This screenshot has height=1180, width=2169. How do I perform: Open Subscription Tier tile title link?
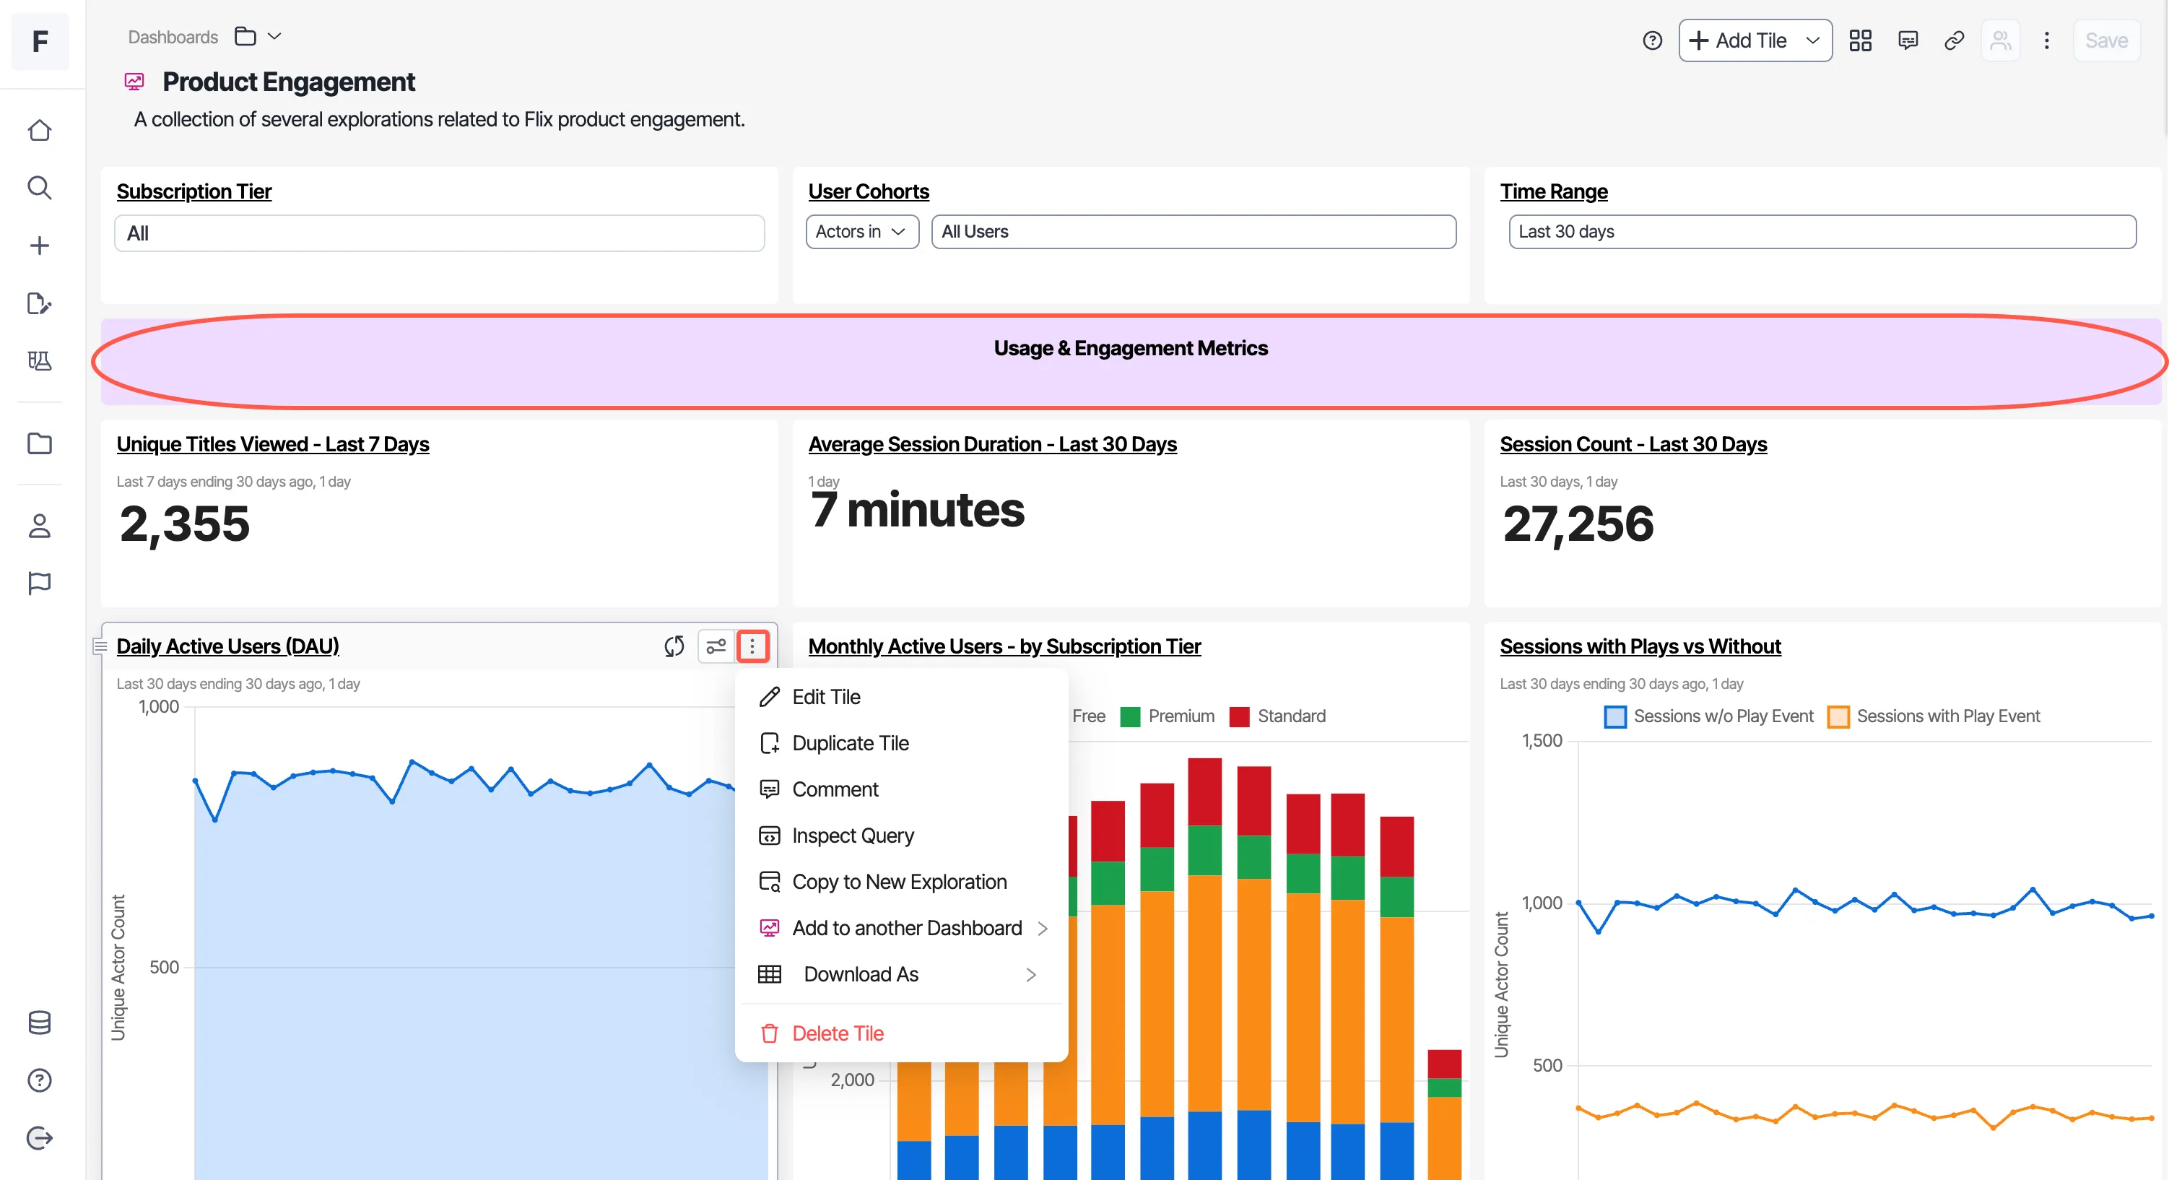pyautogui.click(x=194, y=191)
